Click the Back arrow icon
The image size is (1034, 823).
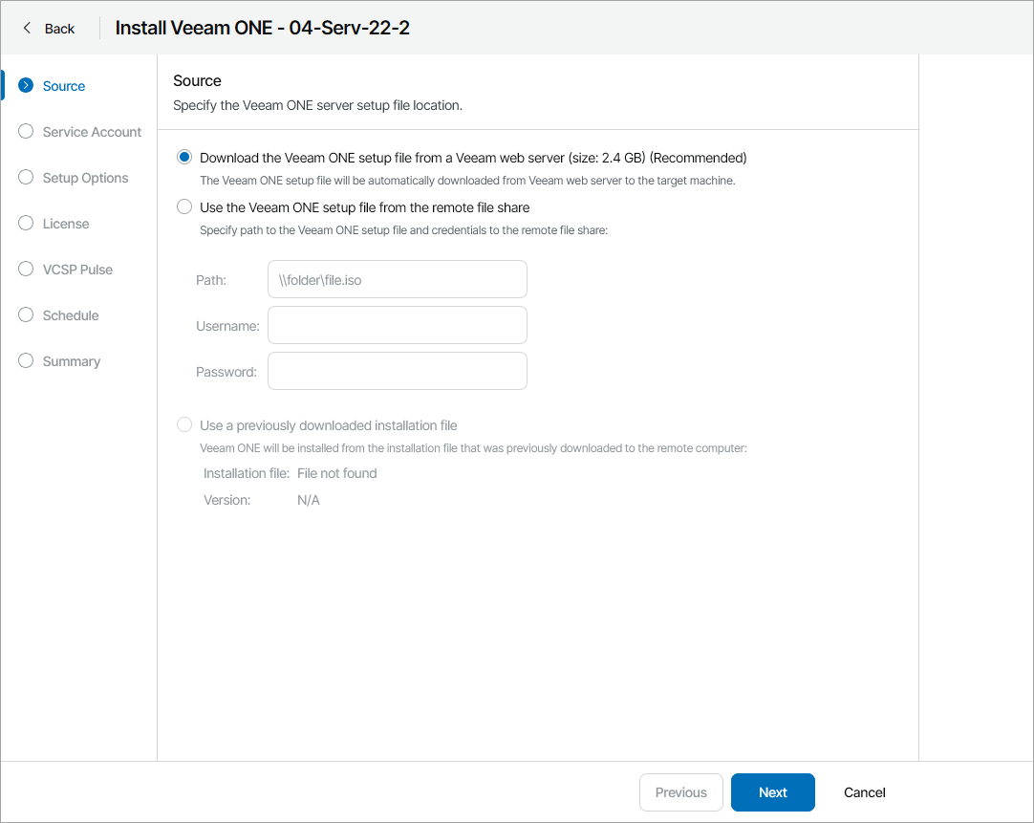27,28
